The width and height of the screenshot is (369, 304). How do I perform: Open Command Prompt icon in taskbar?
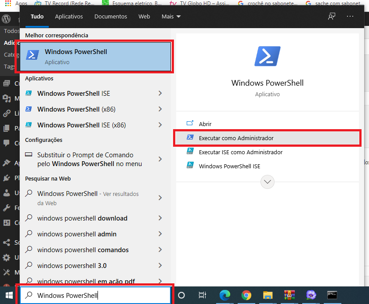[332, 295]
